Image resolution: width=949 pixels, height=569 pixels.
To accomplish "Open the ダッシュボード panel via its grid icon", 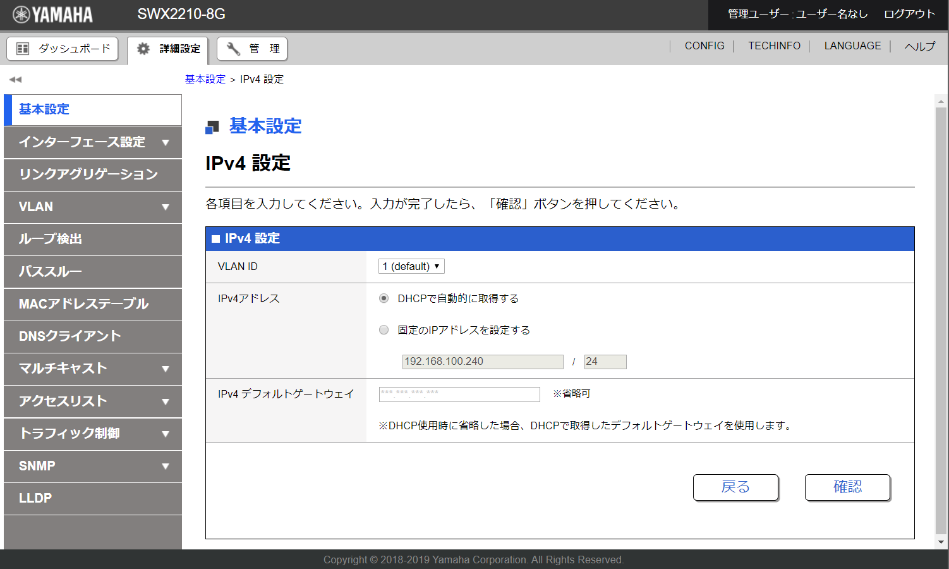I will click(x=21, y=49).
